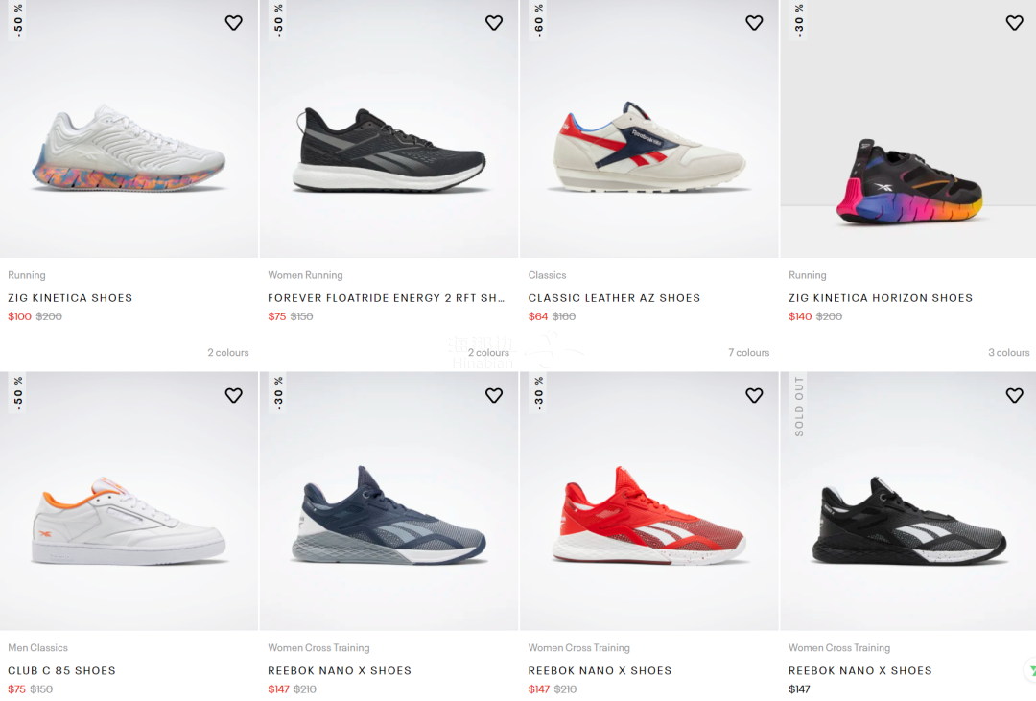The width and height of the screenshot is (1036, 701).
Task: Save Club C 85 Shoes to wishlist
Action: tap(234, 395)
